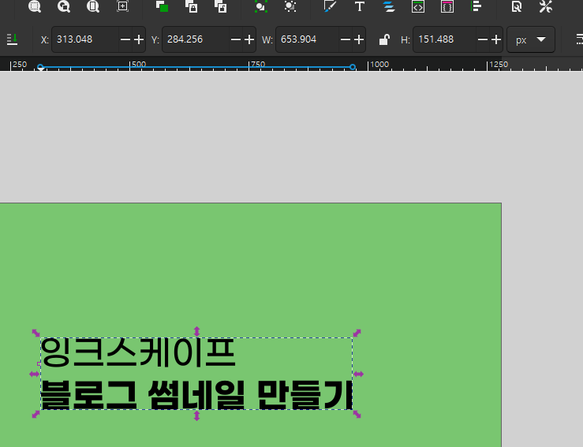Open the Layers and Objects dialog
This screenshot has width=583, height=447.
[389, 6]
